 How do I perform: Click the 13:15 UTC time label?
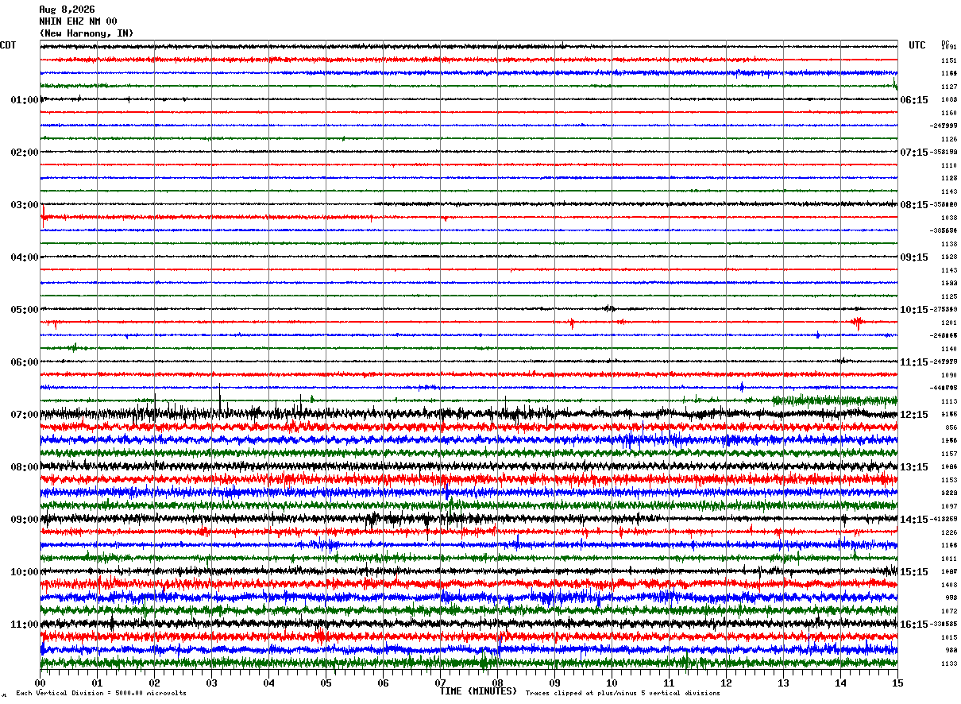pyautogui.click(x=914, y=467)
